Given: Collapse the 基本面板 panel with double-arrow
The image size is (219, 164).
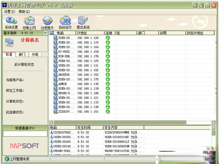Looking at the screenshot, I should coord(46,33).
